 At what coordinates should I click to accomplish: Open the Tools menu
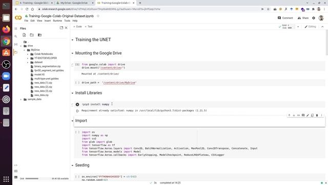pyautogui.click(x=67, y=21)
